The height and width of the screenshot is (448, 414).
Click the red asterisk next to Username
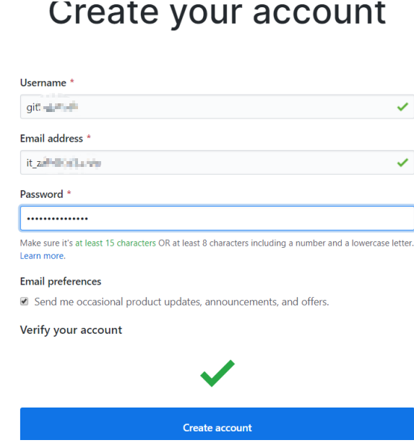coord(72,81)
